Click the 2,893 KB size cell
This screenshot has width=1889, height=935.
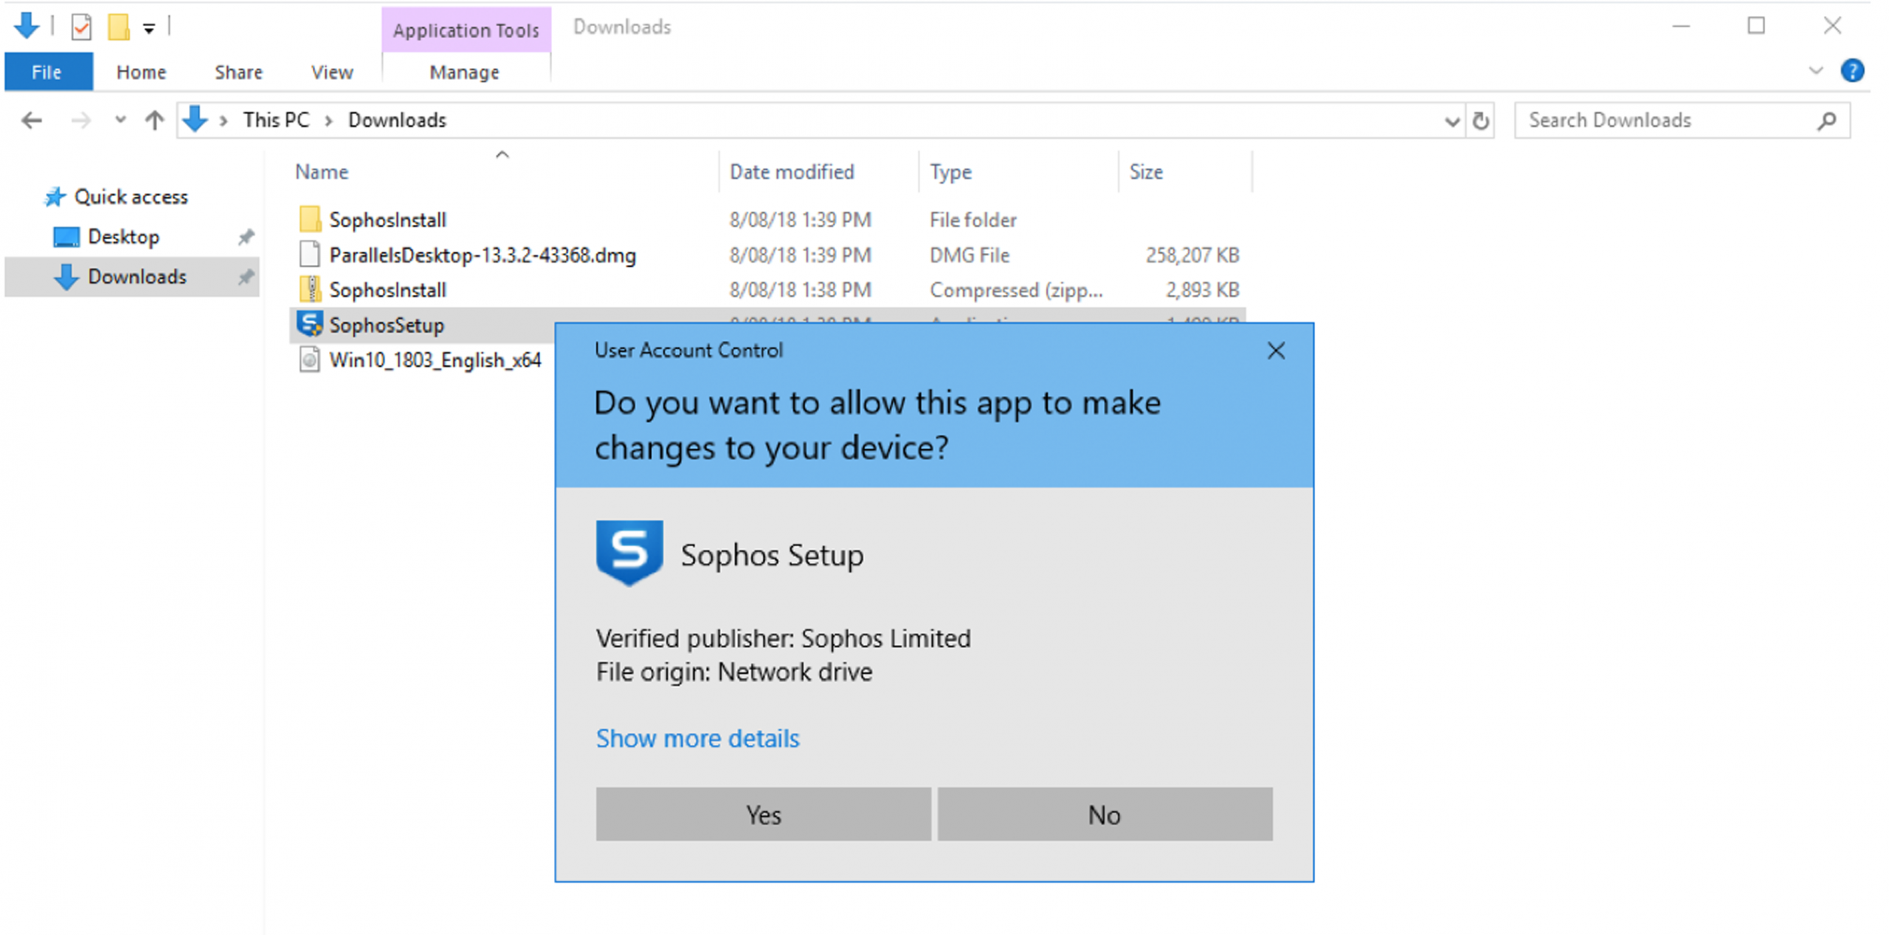click(1203, 290)
